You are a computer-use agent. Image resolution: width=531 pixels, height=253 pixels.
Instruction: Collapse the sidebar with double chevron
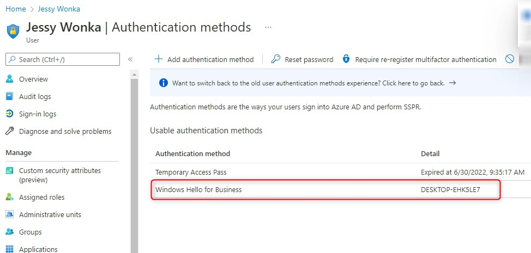click(x=130, y=59)
